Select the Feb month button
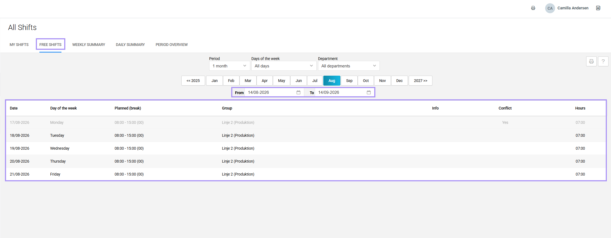 (231, 81)
